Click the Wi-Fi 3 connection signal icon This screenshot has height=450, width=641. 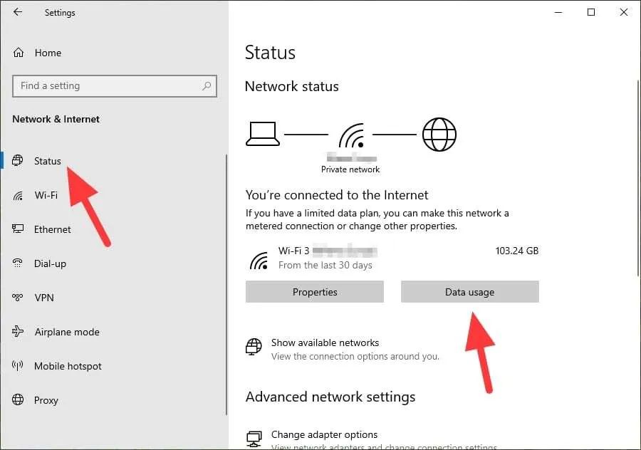tap(259, 261)
